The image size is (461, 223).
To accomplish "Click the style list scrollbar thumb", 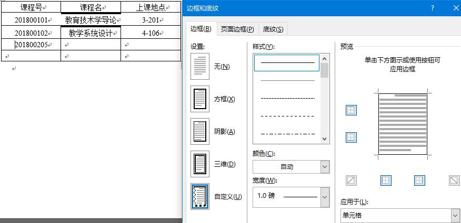I will point(325,70).
